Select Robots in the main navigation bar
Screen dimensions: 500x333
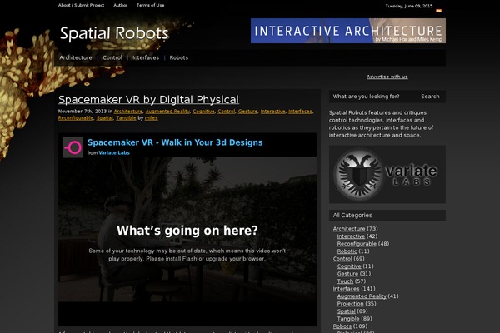[179, 57]
